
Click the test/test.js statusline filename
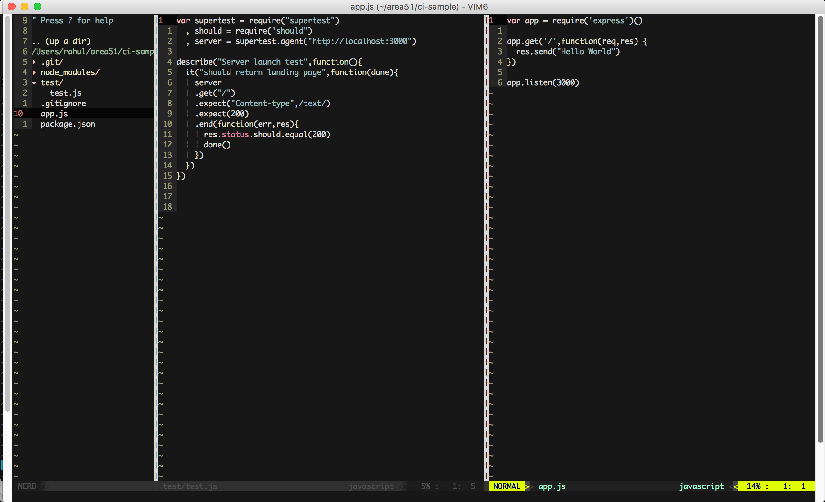190,486
